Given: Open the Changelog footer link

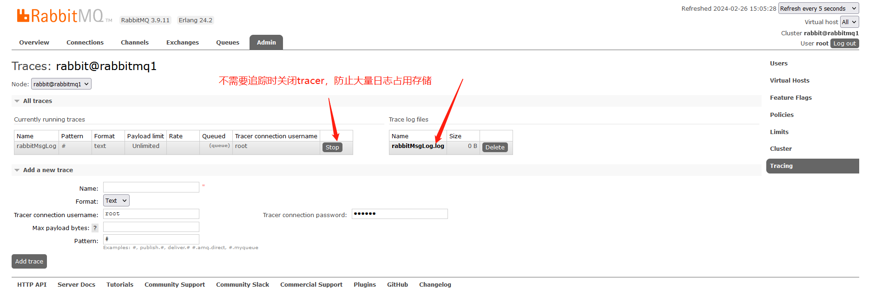Looking at the screenshot, I should click(435, 284).
